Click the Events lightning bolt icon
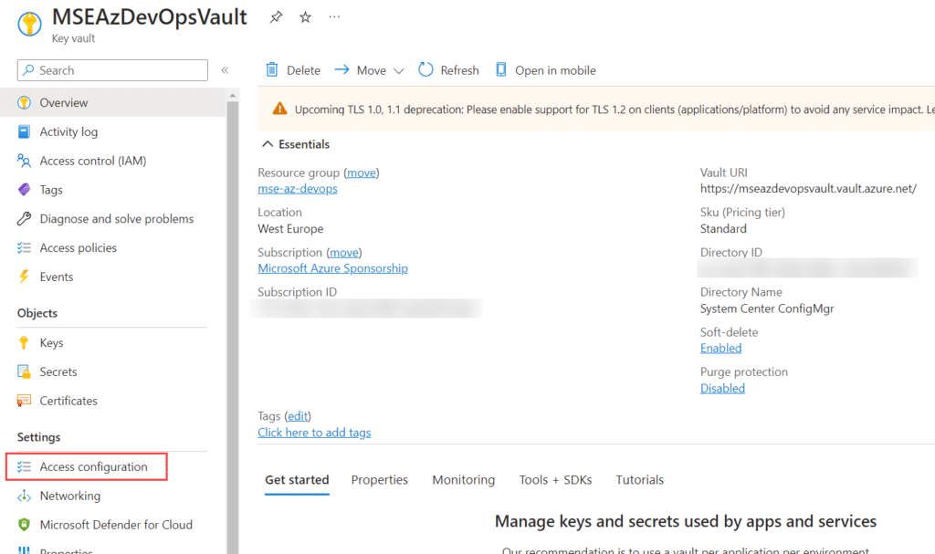This screenshot has height=554, width=935. pos(24,277)
